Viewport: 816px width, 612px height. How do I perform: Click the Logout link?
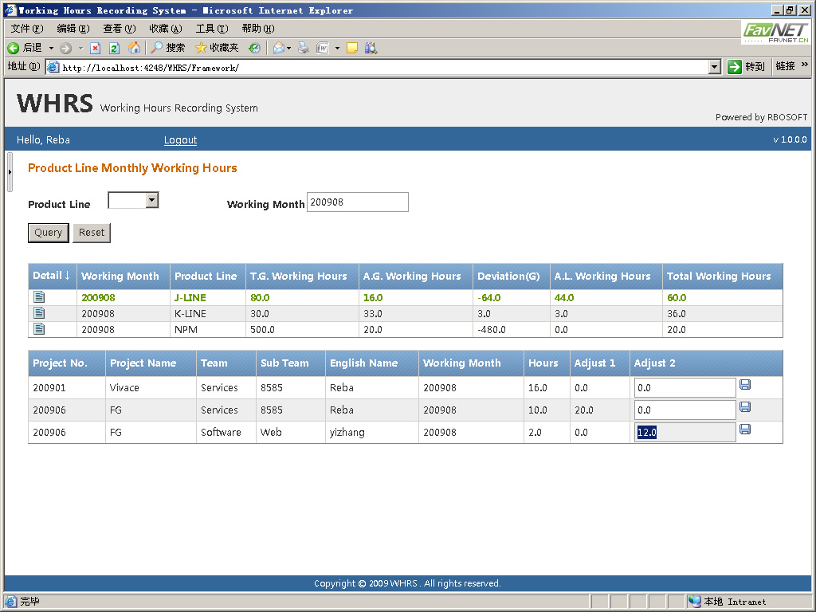coord(180,139)
